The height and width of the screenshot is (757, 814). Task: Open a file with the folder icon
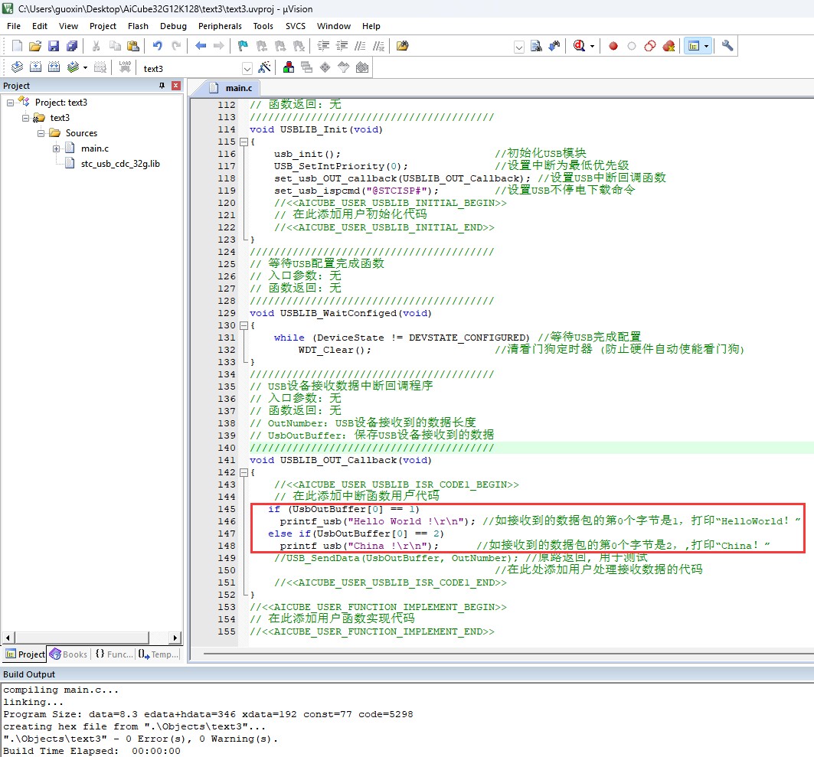tap(34, 46)
